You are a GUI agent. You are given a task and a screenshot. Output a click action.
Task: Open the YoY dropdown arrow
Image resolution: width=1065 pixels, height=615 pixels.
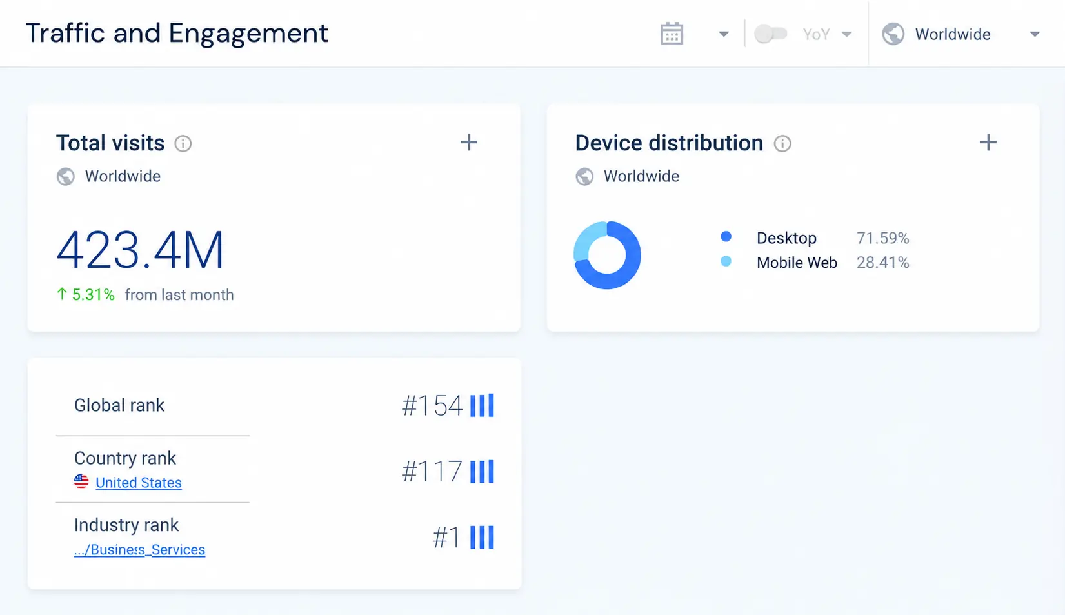pyautogui.click(x=846, y=34)
